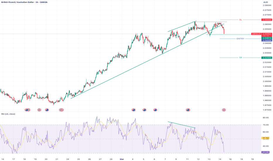Viewport: 273px width, 161px height.
Task: Open the economic event icon at March 6
Action: (155, 110)
